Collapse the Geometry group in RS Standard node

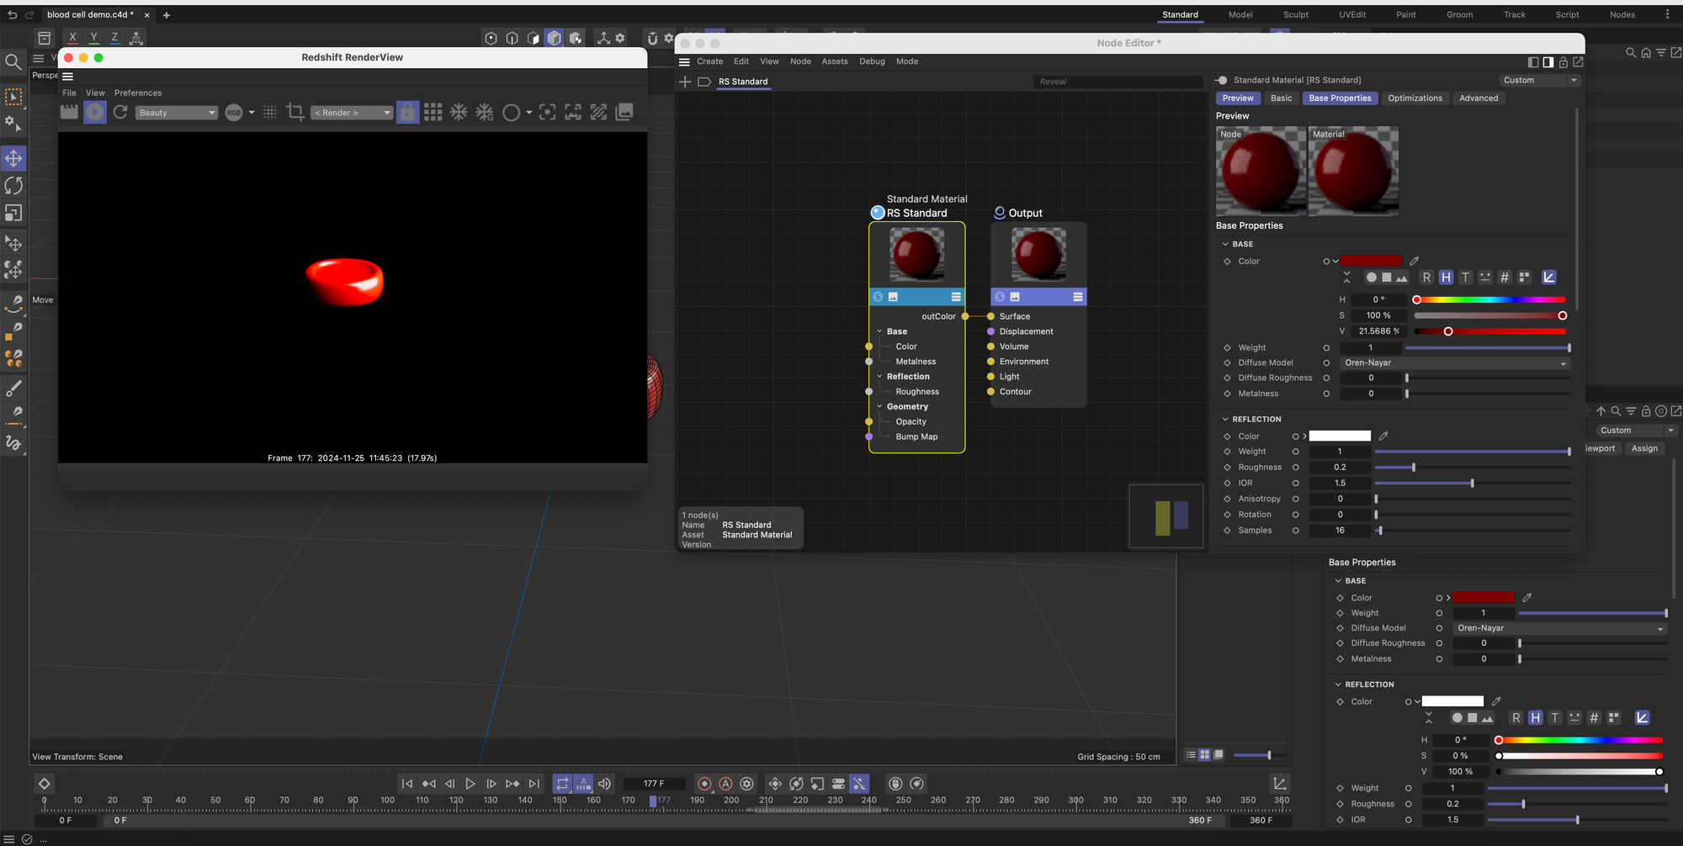pyautogui.click(x=880, y=407)
